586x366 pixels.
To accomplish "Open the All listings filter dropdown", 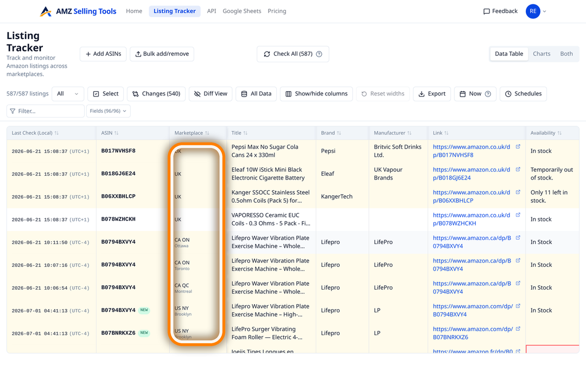I will (x=68, y=94).
